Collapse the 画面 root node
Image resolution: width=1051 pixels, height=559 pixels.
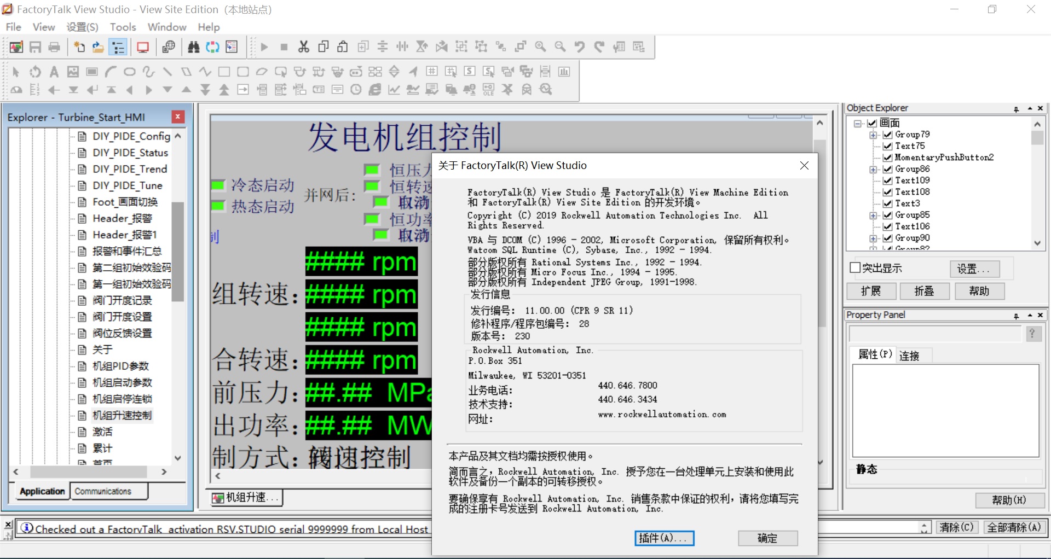858,123
